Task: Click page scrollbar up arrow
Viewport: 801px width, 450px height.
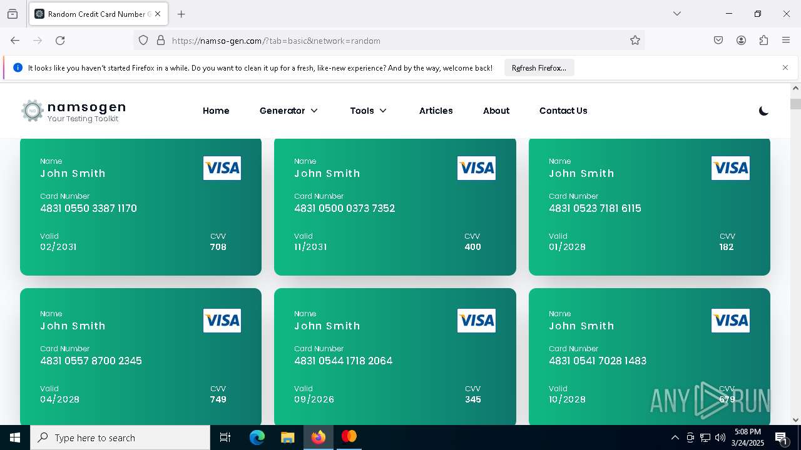Action: (795, 89)
